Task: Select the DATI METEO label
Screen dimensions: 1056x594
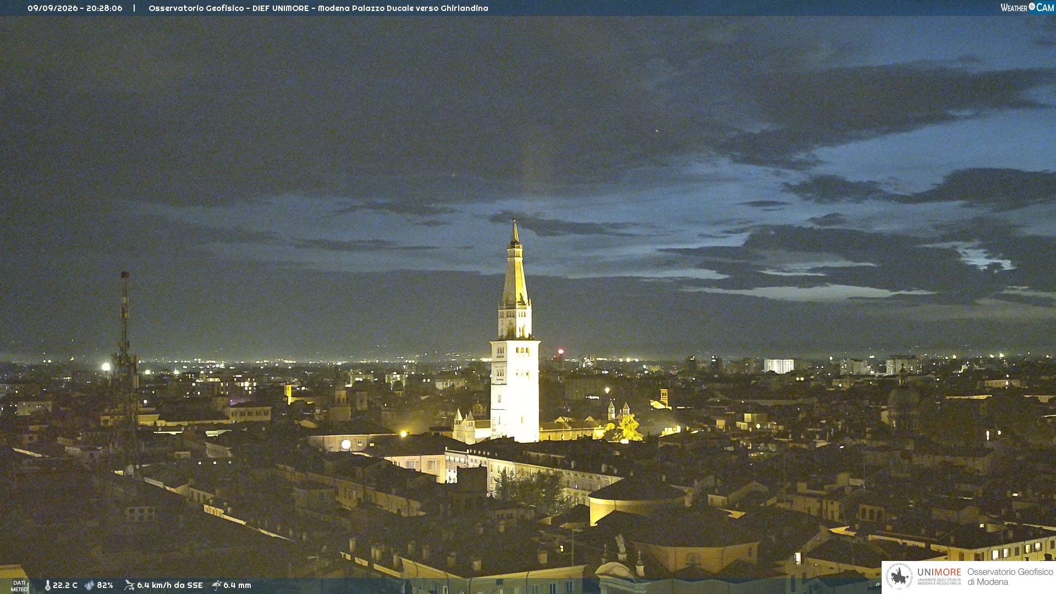Action: [19, 586]
